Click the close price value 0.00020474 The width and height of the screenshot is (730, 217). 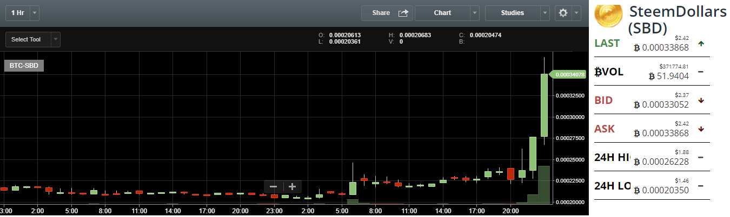[x=486, y=35]
